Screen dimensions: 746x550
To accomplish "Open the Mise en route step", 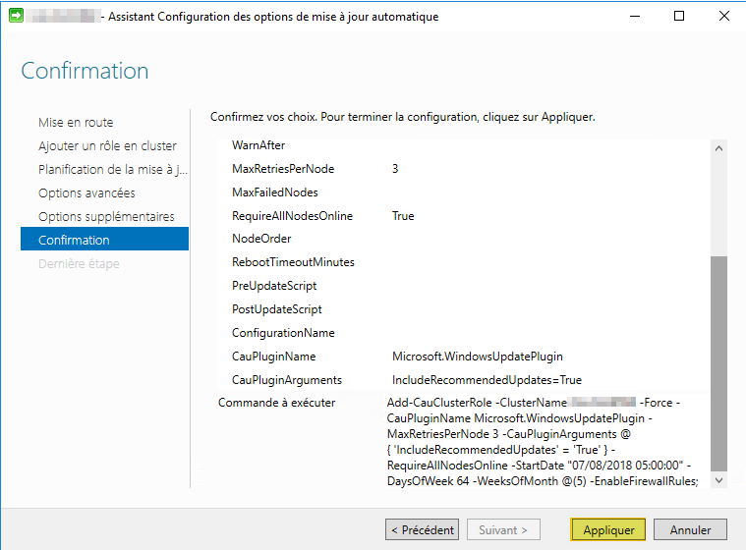I will (x=76, y=123).
